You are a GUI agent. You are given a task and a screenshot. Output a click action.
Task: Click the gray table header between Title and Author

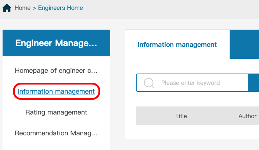tap(213, 116)
